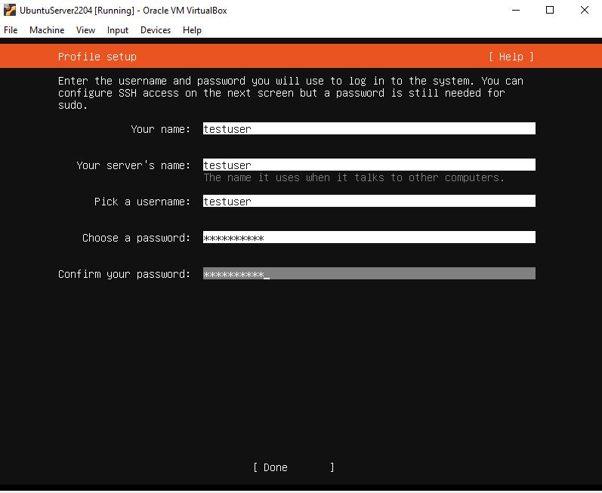Click the [ Done ] button
Image resolution: width=602 pixels, height=493 pixels.
point(294,467)
